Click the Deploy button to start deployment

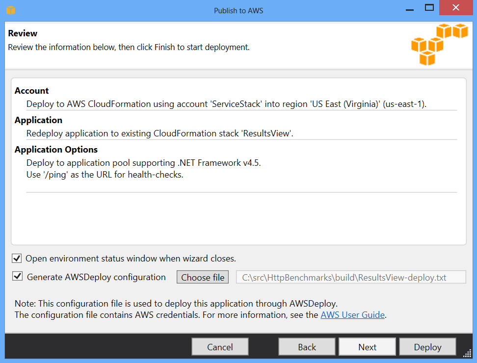click(427, 347)
